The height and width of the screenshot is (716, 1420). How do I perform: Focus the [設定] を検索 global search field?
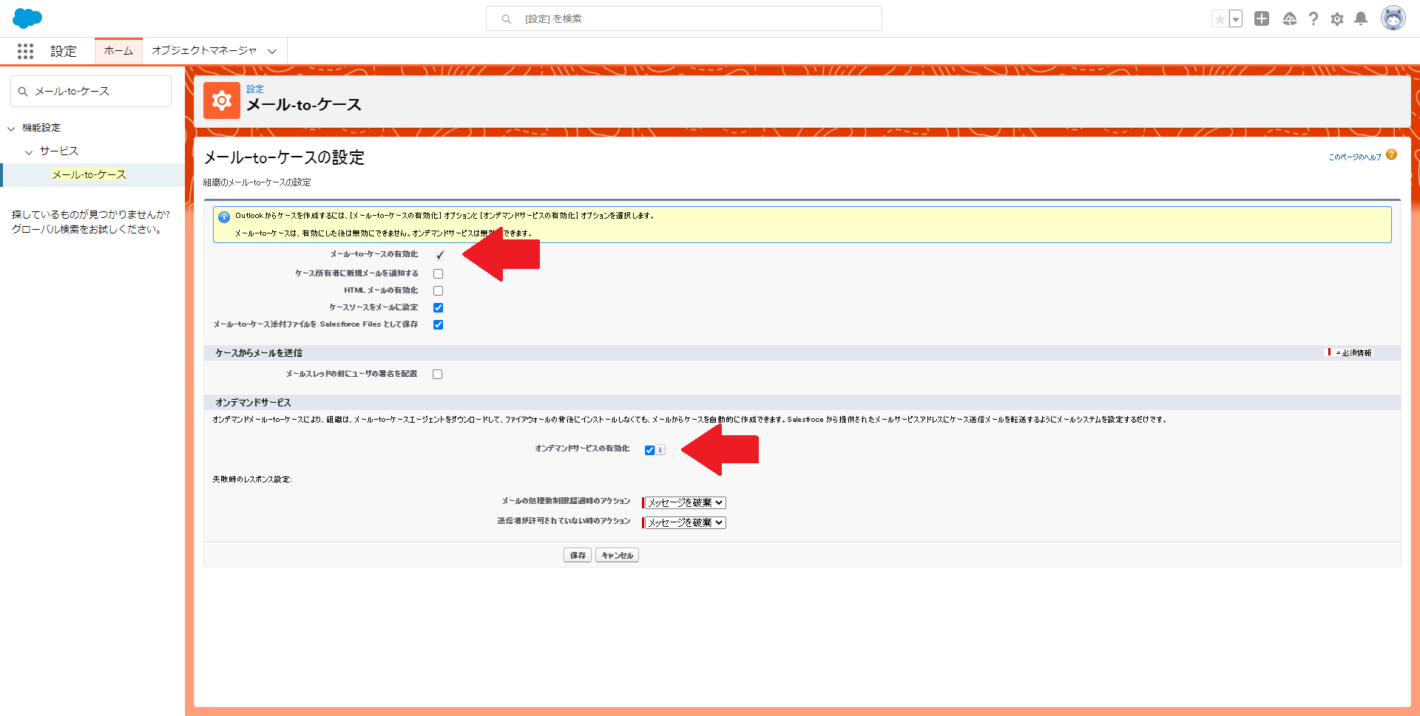point(684,19)
